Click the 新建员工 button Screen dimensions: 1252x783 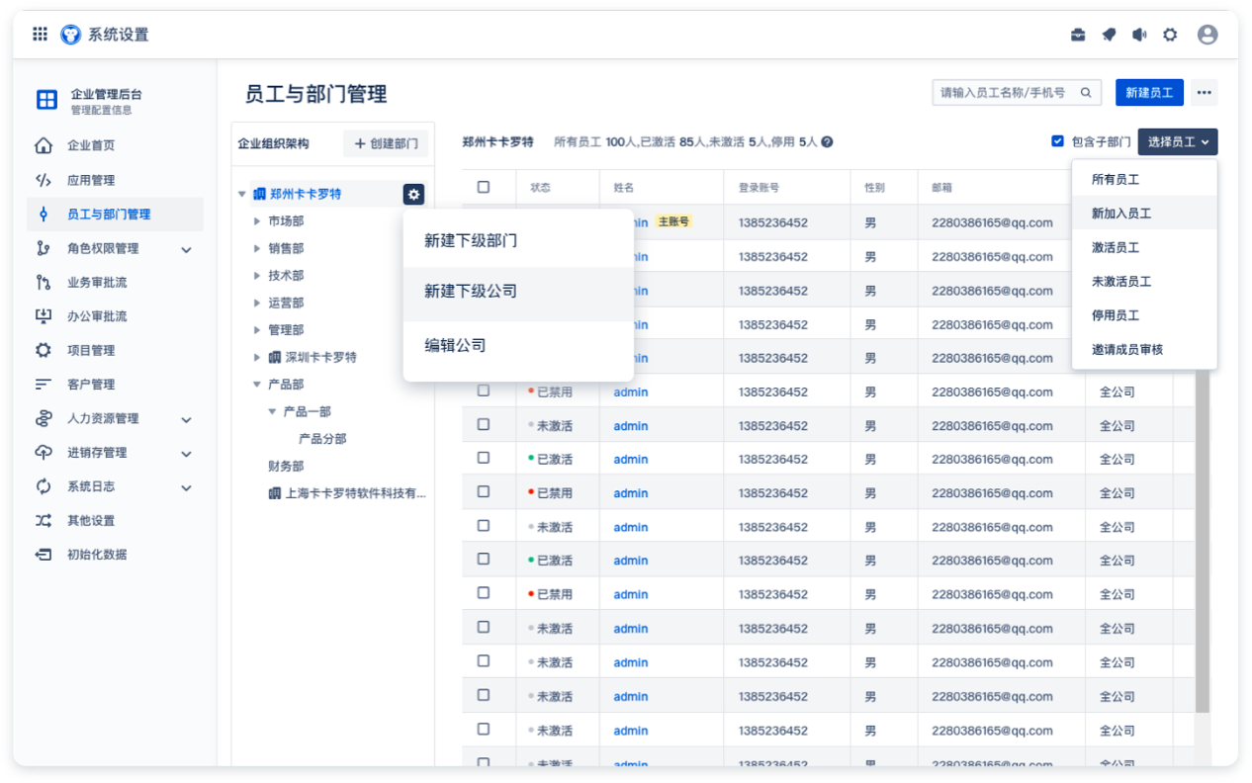pyautogui.click(x=1149, y=93)
